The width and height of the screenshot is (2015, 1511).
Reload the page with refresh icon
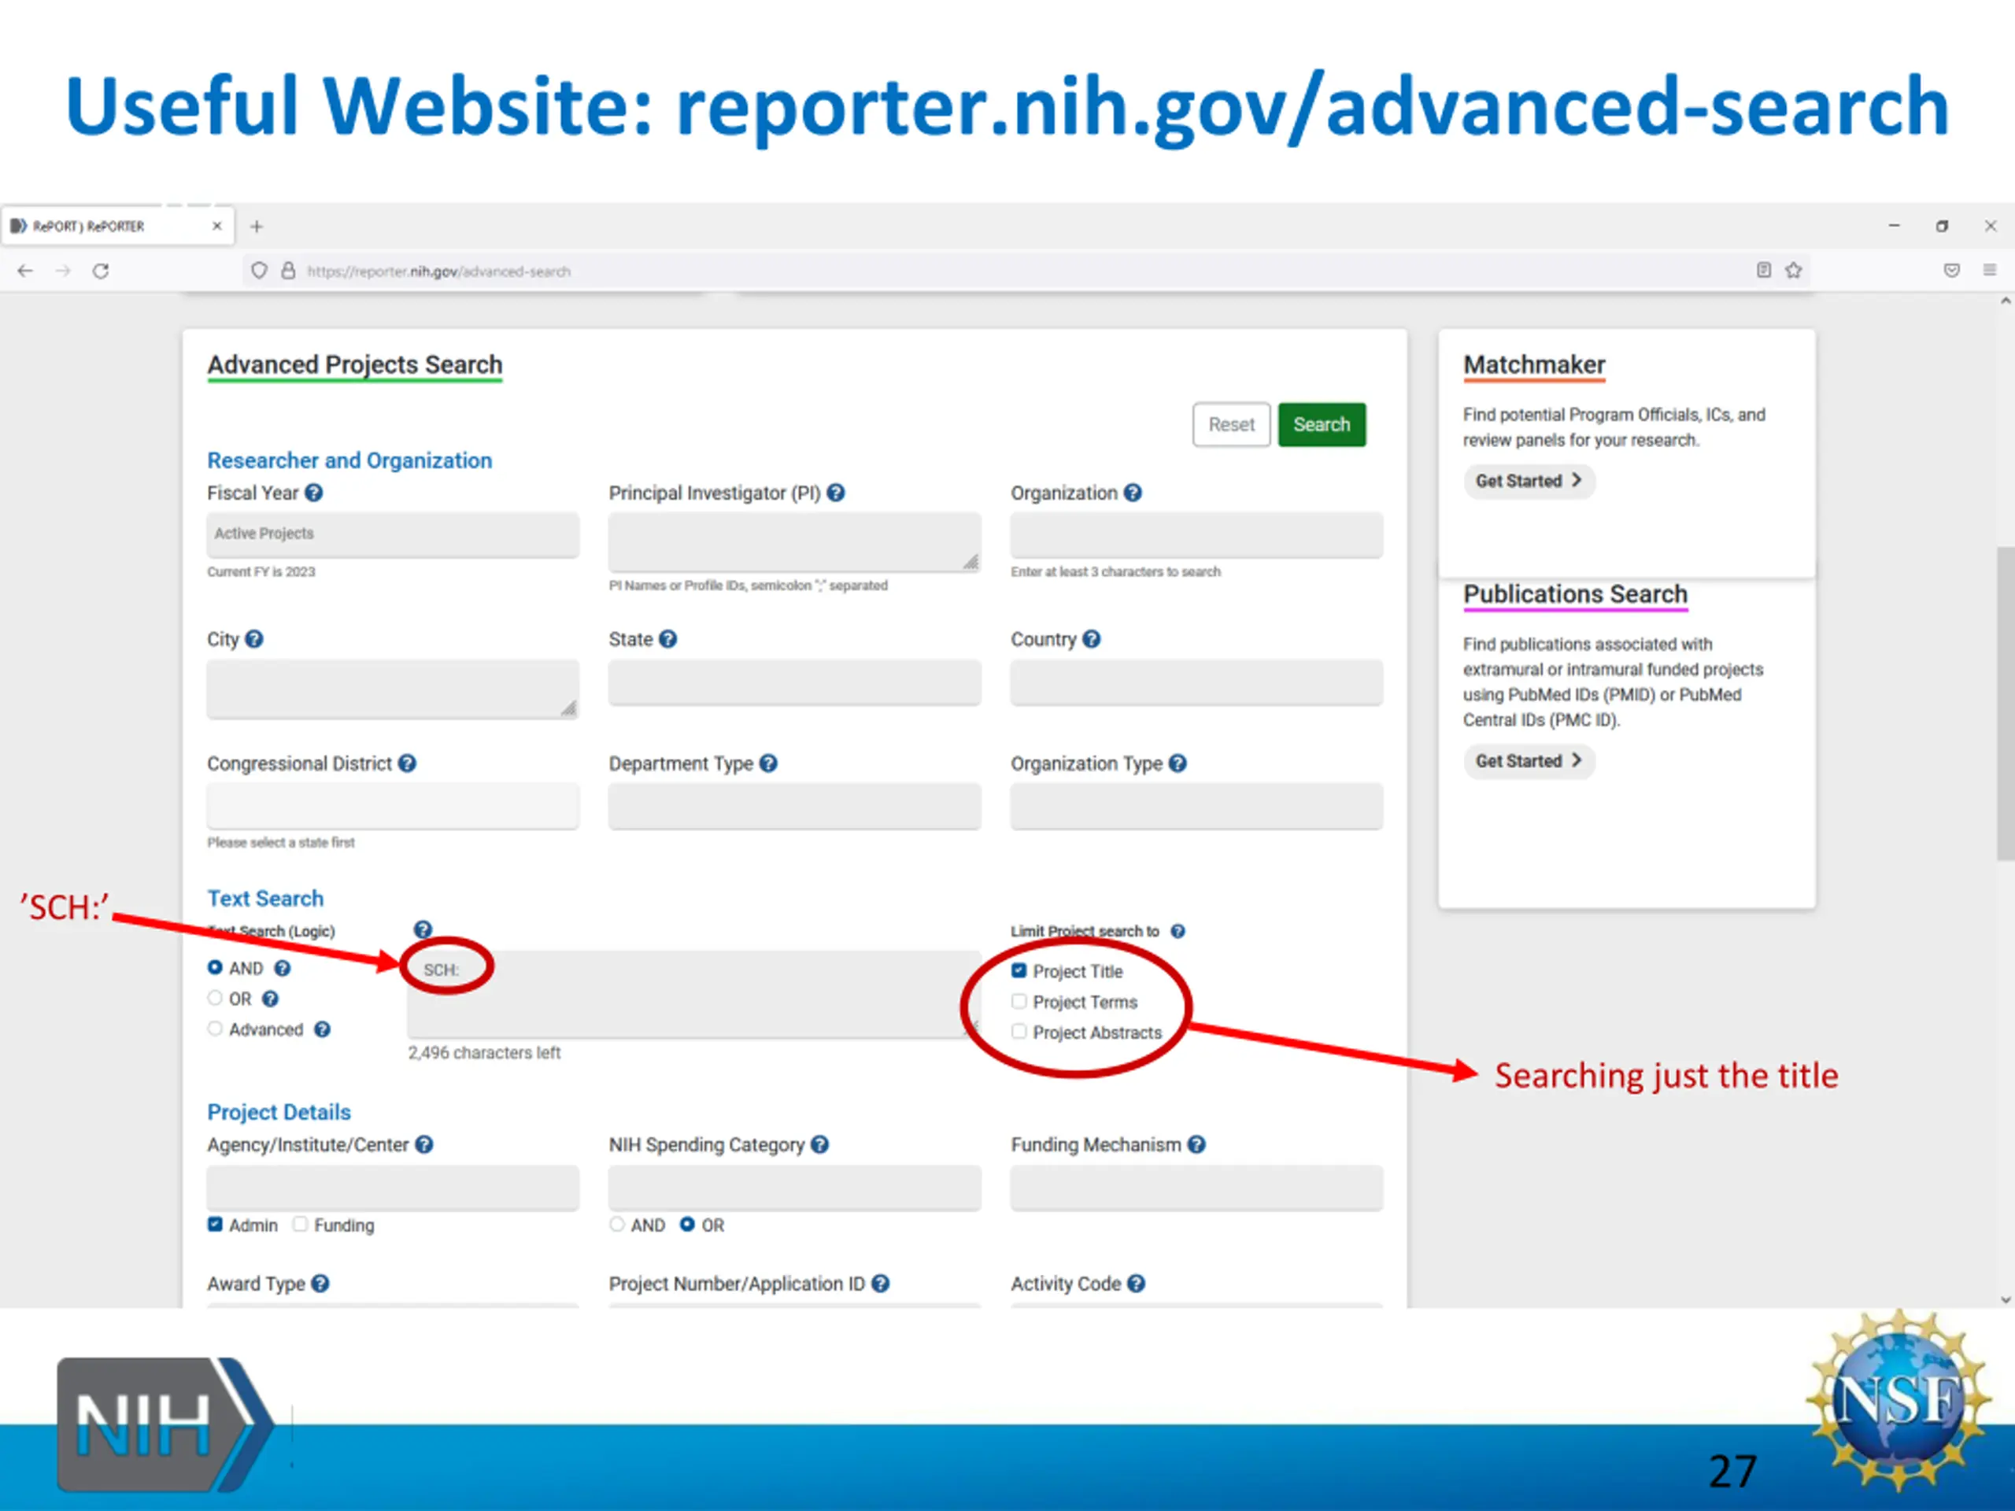tap(101, 271)
